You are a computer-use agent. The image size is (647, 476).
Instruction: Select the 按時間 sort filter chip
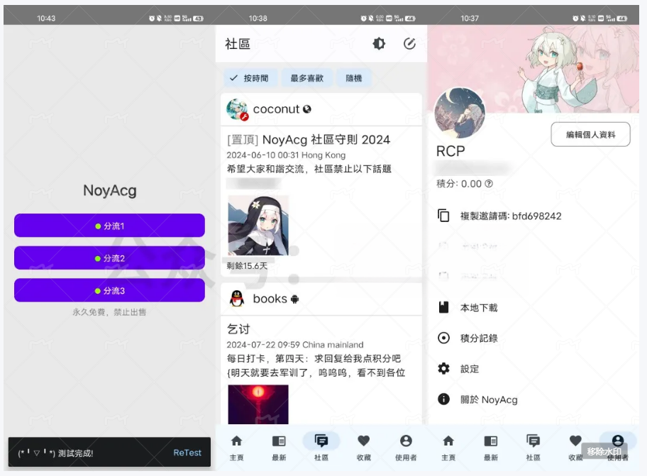pyautogui.click(x=250, y=78)
